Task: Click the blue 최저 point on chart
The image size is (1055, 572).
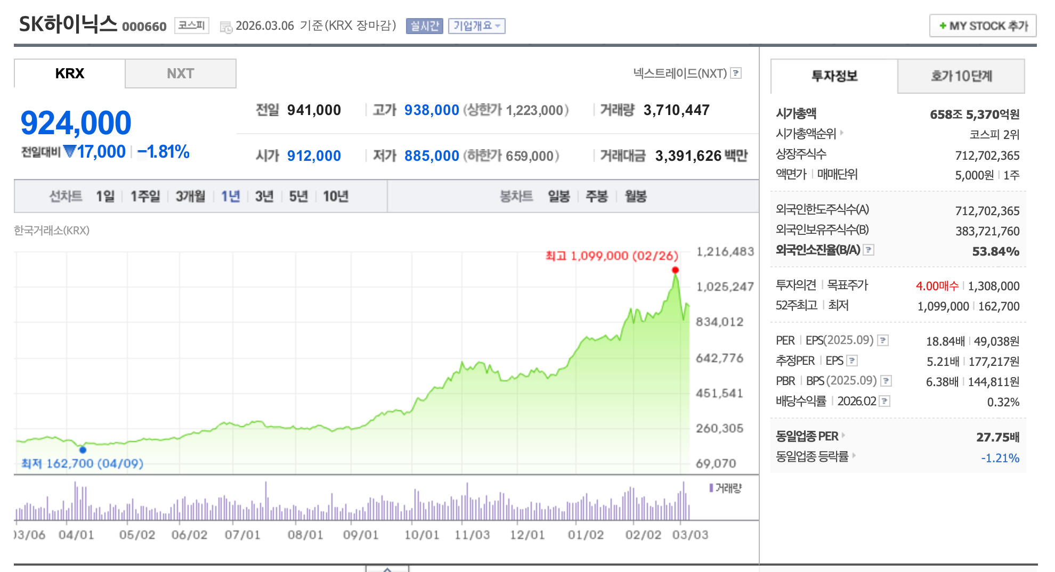Action: pos(83,450)
